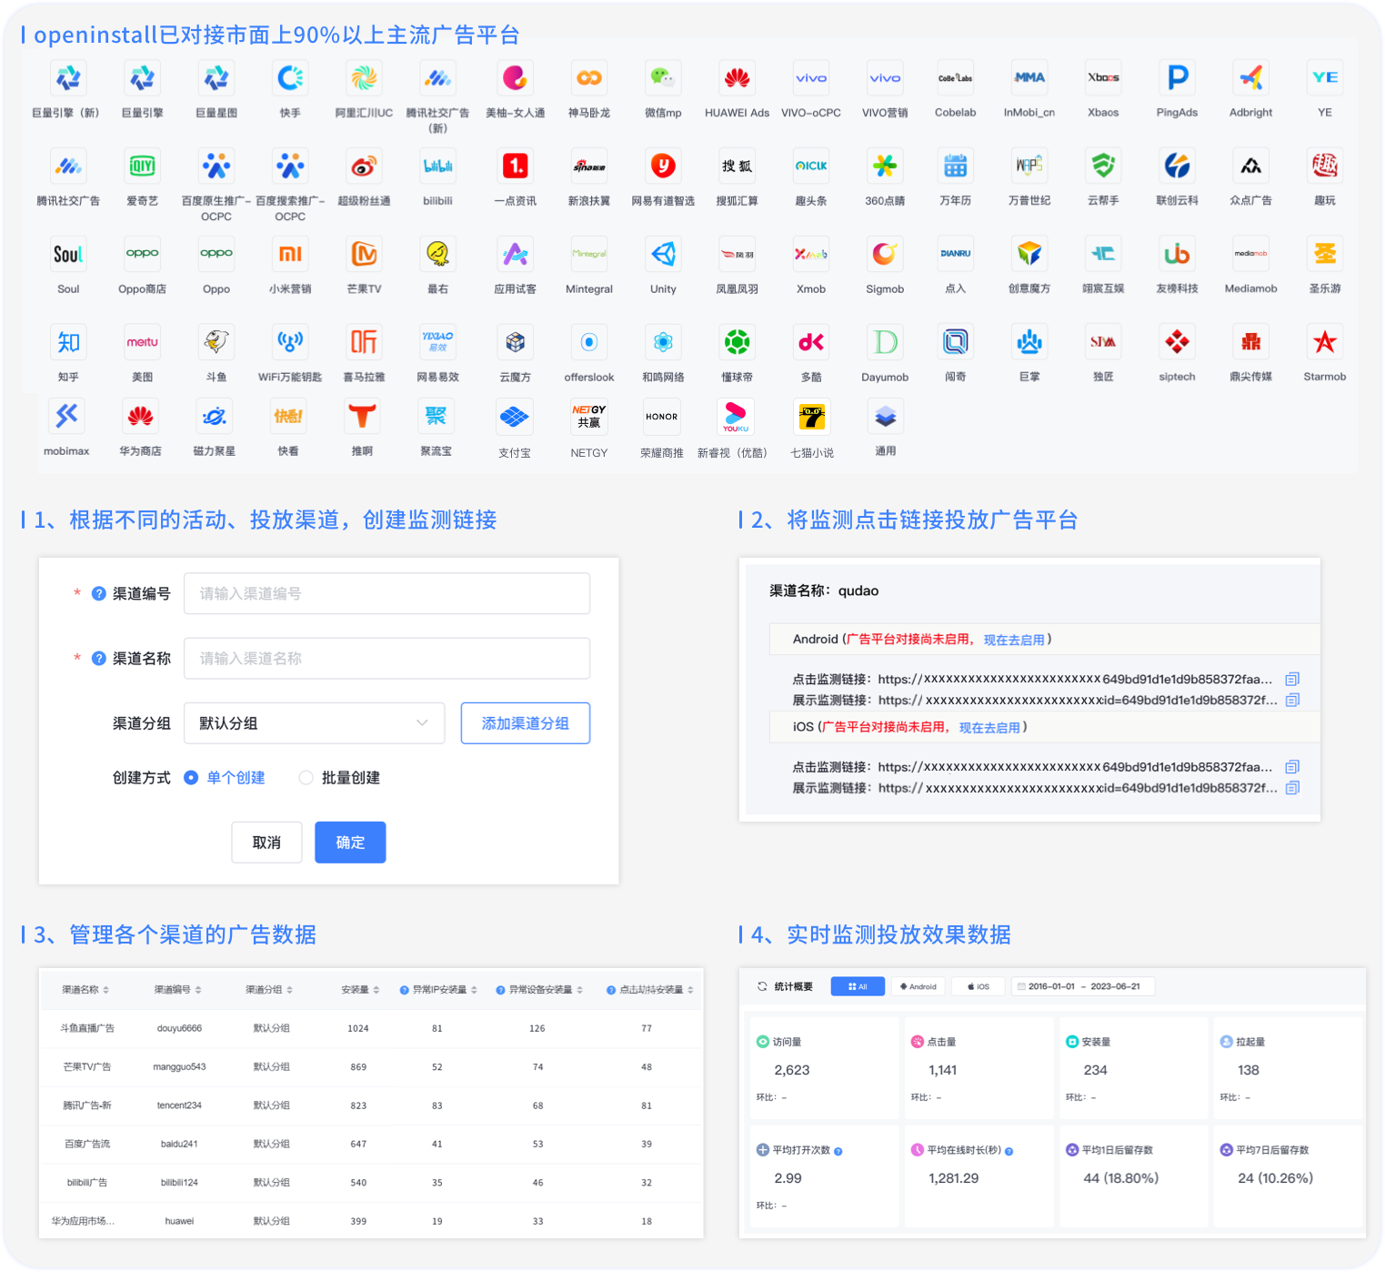Image resolution: width=1385 pixels, height=1272 pixels.
Task: Focus the 请输入渠道编号 input field
Action: point(386,593)
